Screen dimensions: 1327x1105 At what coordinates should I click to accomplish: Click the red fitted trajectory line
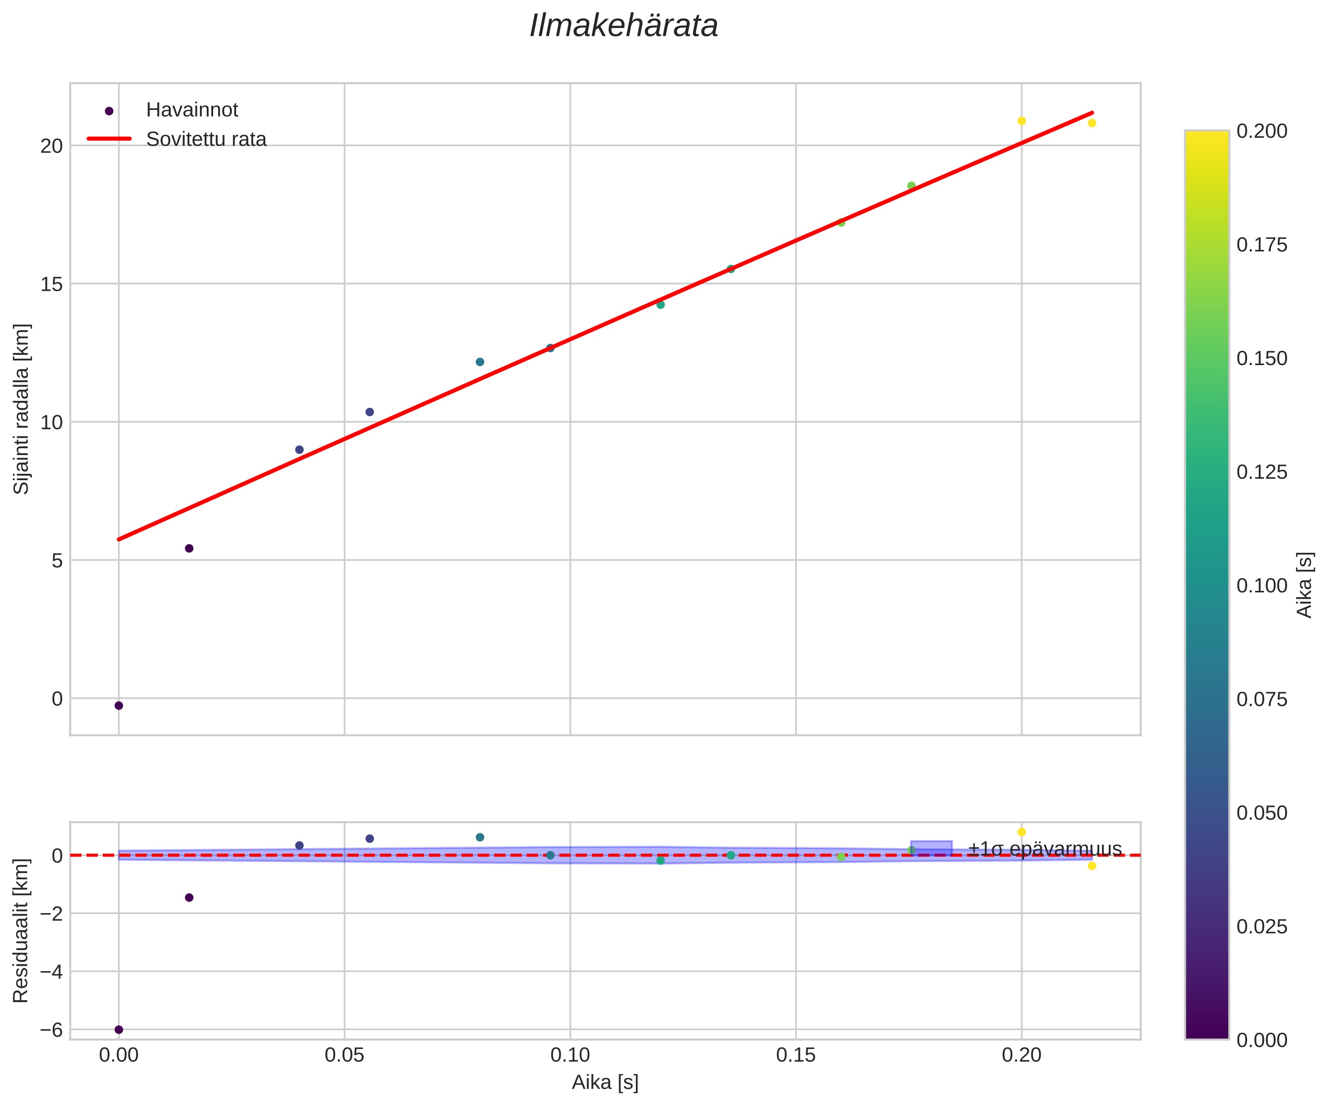[605, 326]
